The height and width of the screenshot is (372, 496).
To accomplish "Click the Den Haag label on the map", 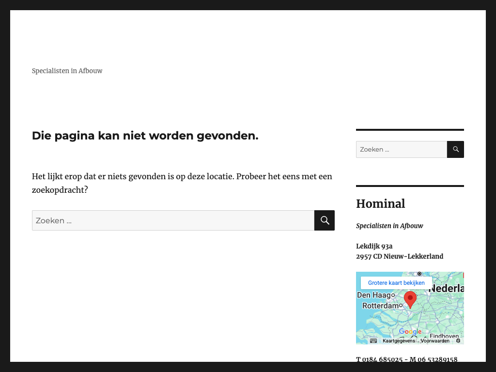I will (373, 295).
